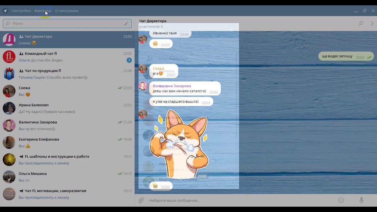The width and height of the screenshot is (377, 212).
Task: Click the 22:49 timestamp in chat list
Action: (x=128, y=71)
